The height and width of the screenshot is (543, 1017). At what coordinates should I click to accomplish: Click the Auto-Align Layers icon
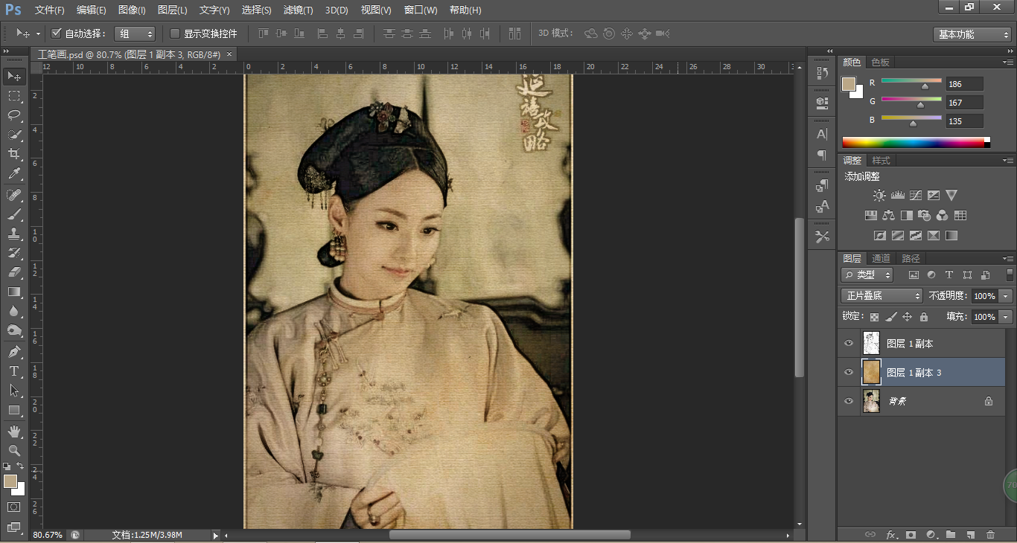click(514, 33)
